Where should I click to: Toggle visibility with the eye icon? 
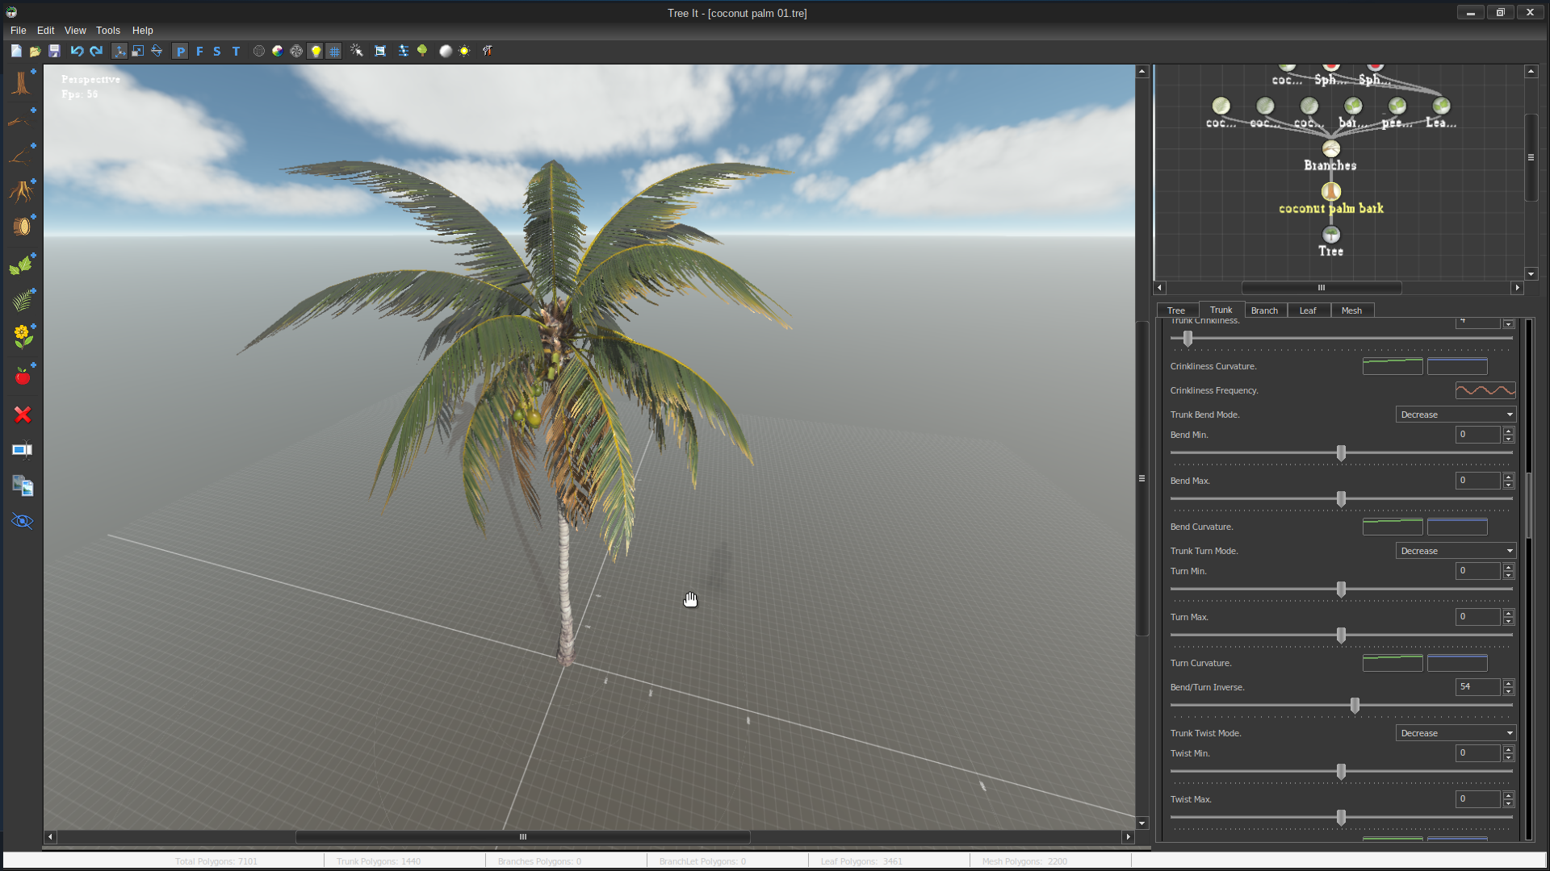[x=23, y=521]
